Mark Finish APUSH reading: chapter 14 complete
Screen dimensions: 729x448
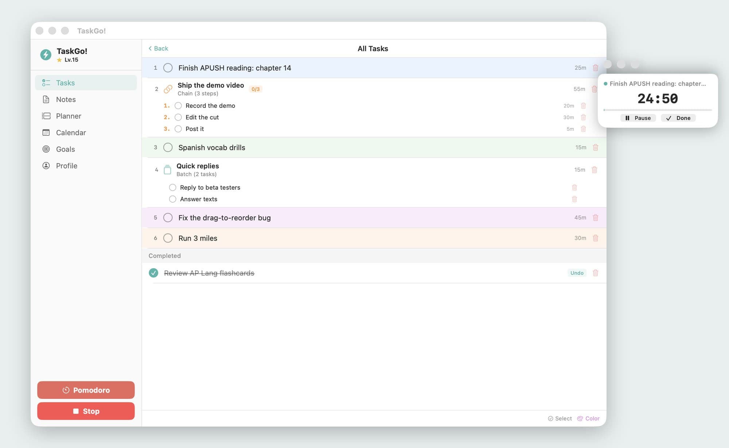click(x=168, y=68)
